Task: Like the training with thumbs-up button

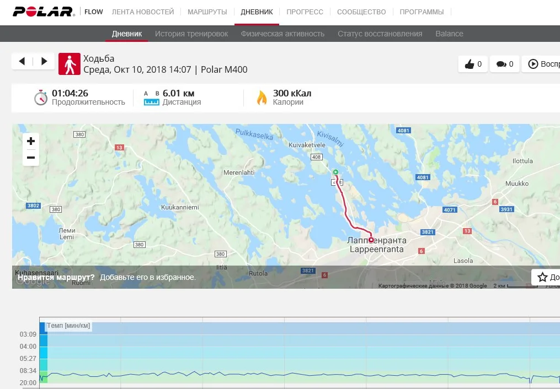Action: tap(473, 64)
